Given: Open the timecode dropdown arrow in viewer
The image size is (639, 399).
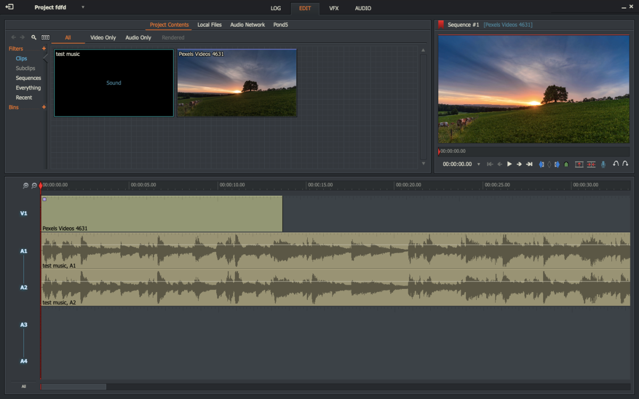Looking at the screenshot, I should (478, 164).
